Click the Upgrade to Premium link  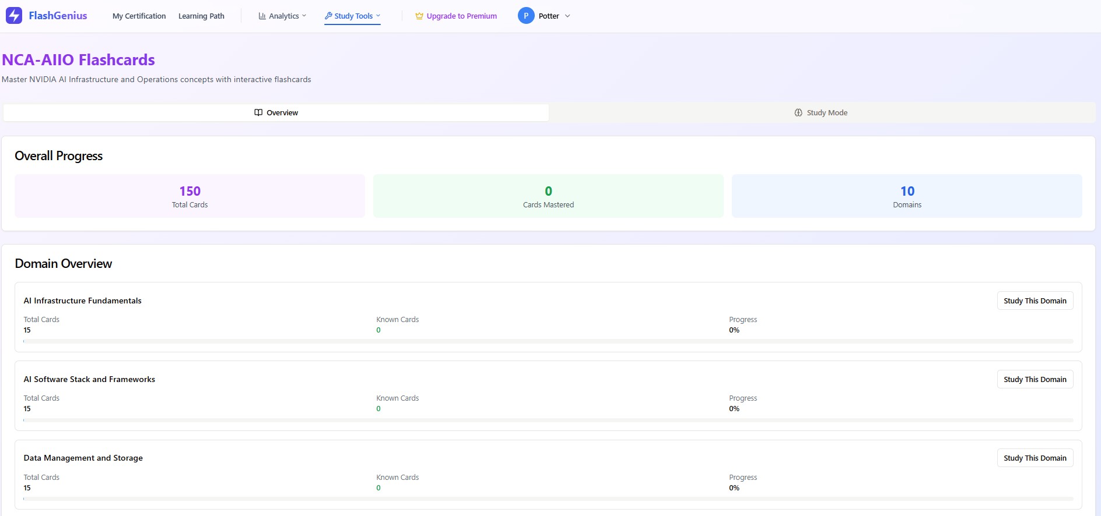(x=461, y=16)
